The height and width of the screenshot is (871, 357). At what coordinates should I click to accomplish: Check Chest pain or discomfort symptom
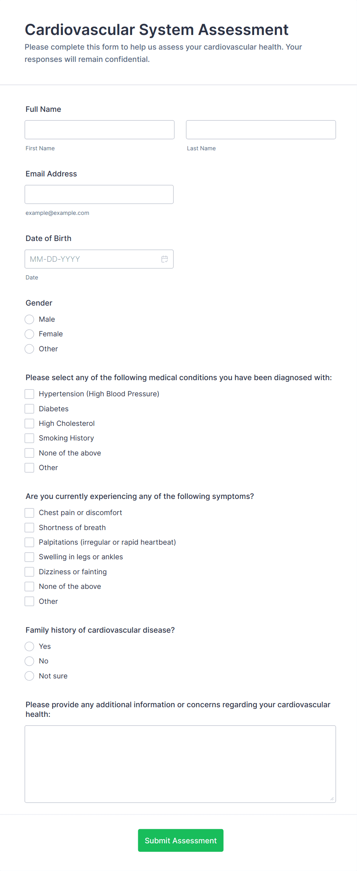click(x=29, y=512)
